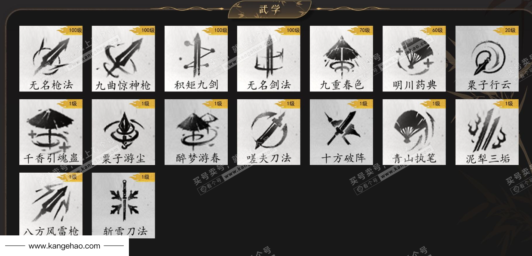This screenshot has height=256, width=532.
Task: Select the 八方风雷枪 spear skill
Action: tap(51, 205)
